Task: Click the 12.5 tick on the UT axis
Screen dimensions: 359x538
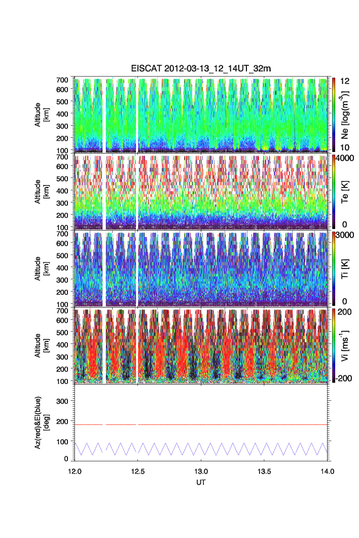Action: click(x=138, y=471)
